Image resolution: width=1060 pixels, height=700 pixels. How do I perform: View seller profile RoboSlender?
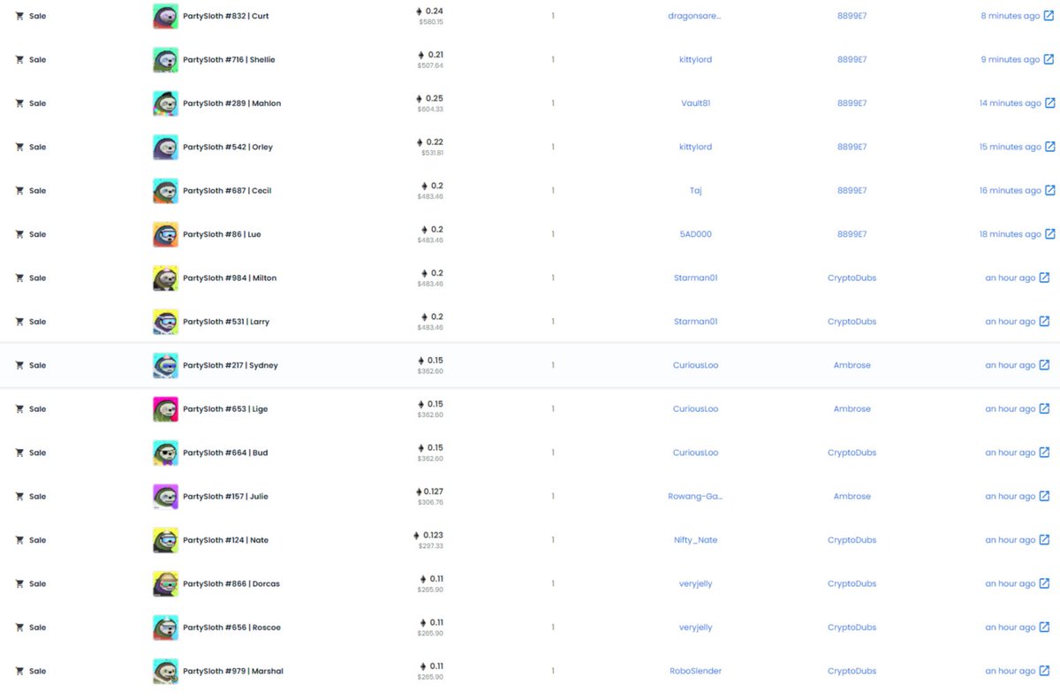pyautogui.click(x=695, y=671)
